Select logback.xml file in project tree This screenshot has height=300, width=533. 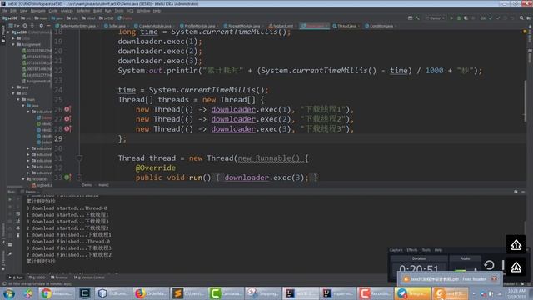coord(42,185)
